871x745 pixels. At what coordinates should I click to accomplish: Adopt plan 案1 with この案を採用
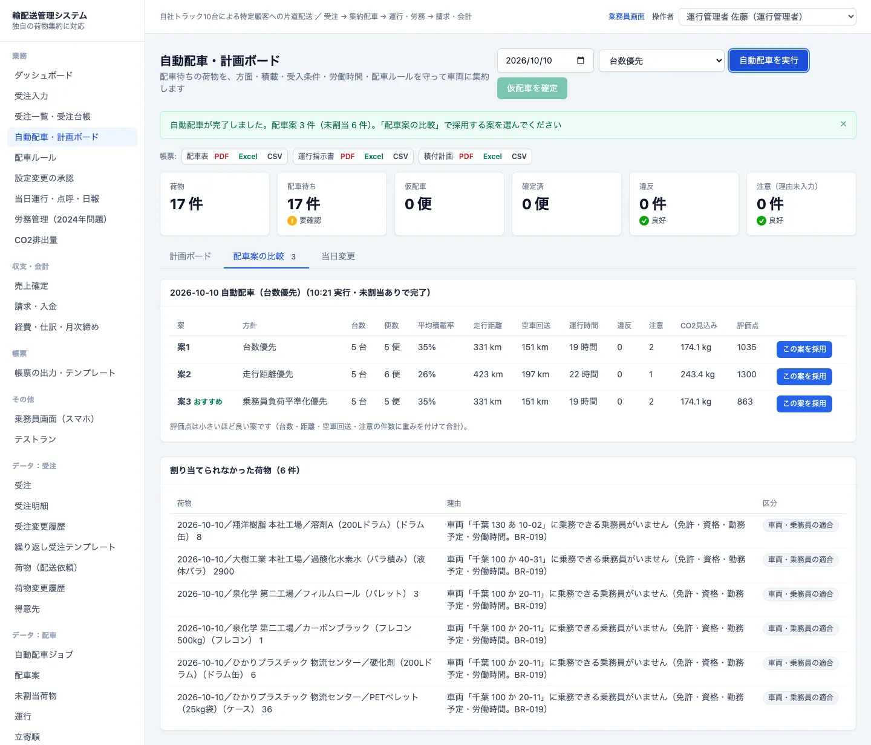click(804, 349)
